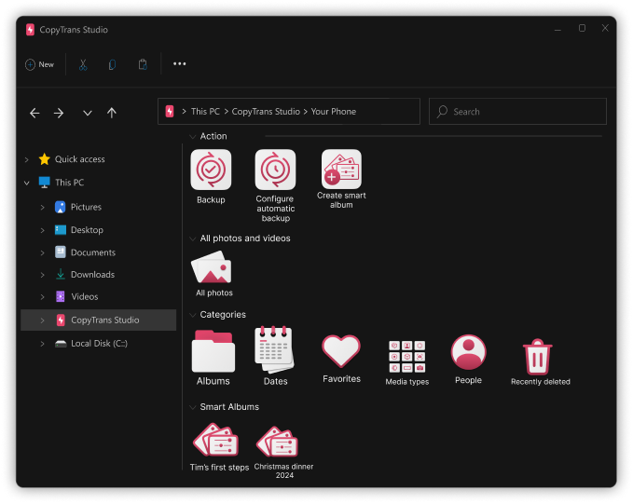633x504 pixels.
Task: Expand the Quick access tree node
Action: pyautogui.click(x=26, y=159)
